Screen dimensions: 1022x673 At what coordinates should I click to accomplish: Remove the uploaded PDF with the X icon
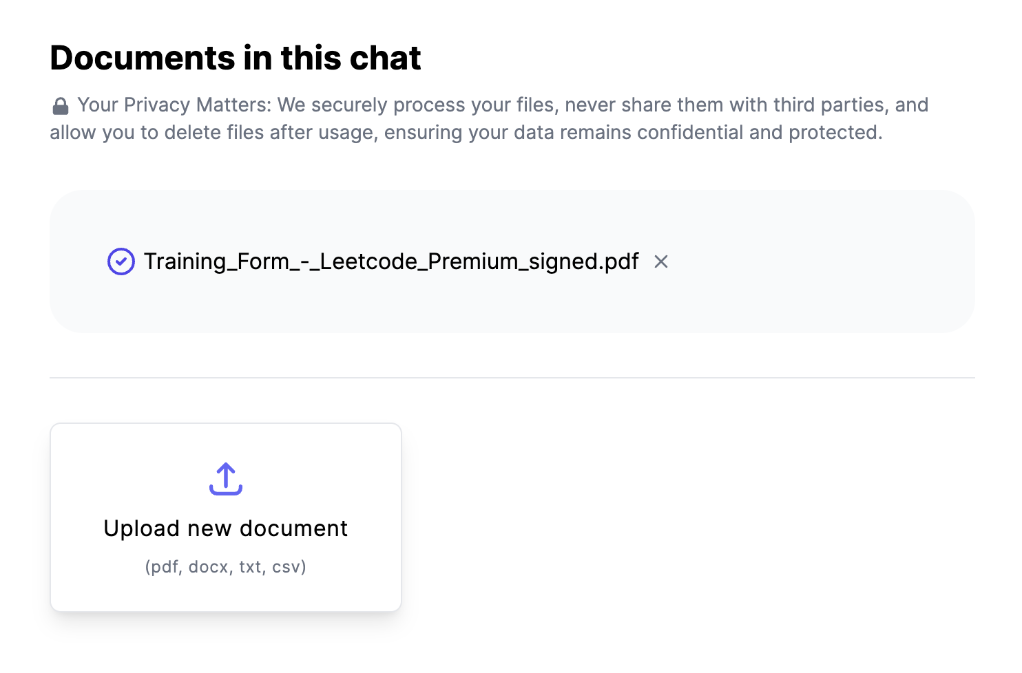(x=661, y=261)
